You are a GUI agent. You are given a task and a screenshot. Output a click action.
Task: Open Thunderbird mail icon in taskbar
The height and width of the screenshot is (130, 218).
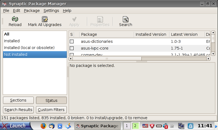[x=52, y=126]
